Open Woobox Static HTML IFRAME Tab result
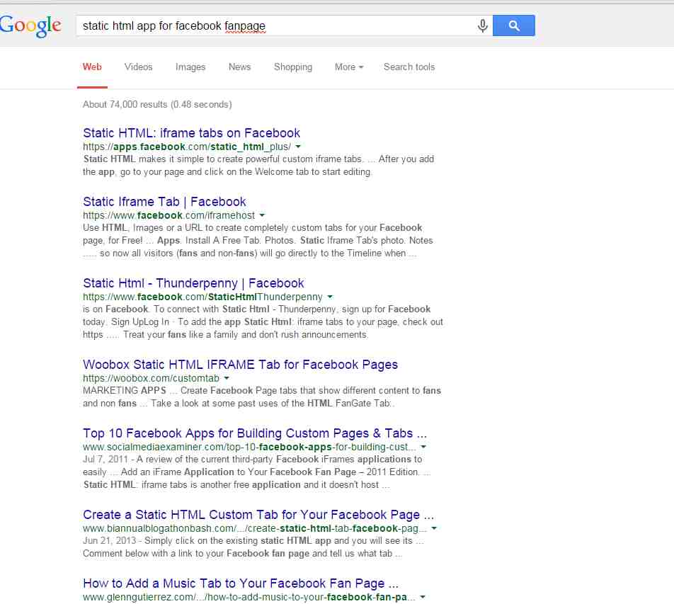 click(240, 365)
